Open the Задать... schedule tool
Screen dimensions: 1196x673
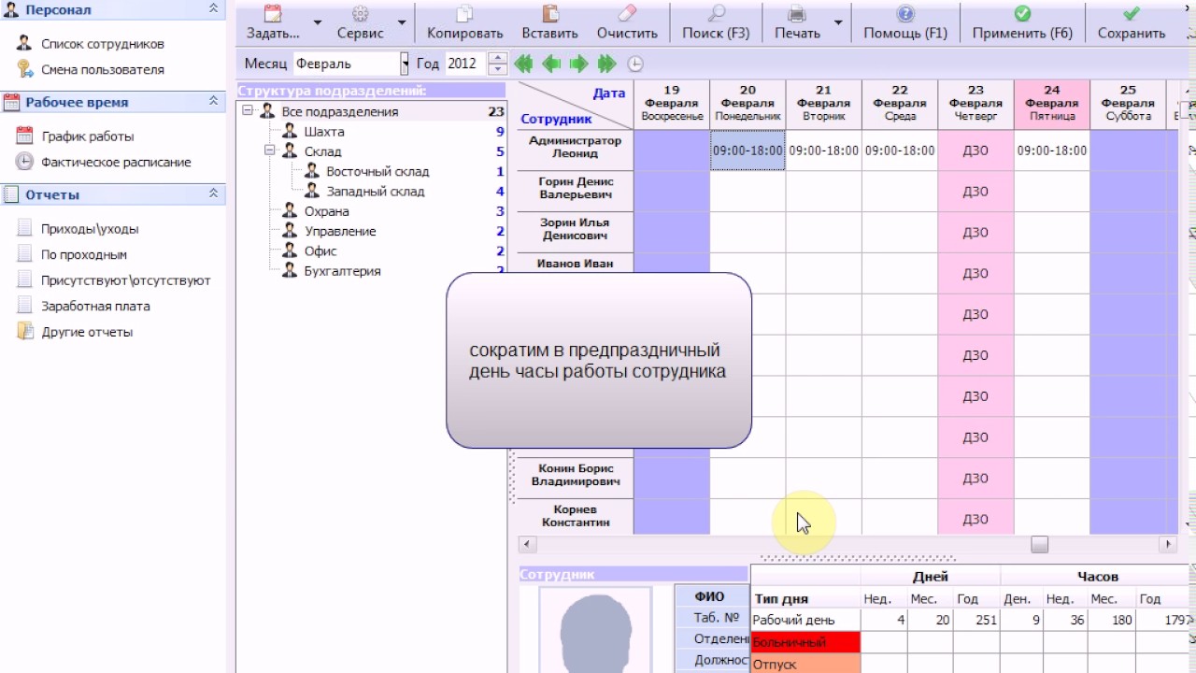click(x=273, y=22)
